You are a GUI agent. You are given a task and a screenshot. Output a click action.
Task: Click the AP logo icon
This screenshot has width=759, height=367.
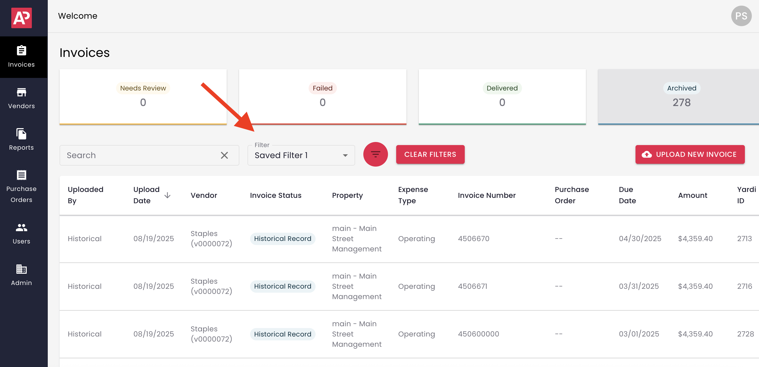click(22, 18)
